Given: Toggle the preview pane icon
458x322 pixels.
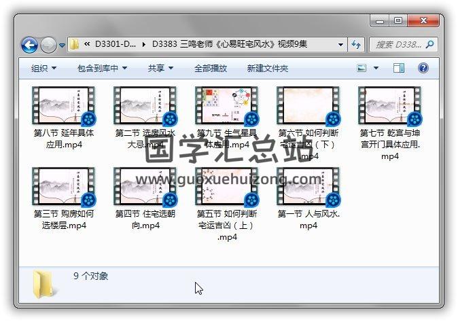Looking at the screenshot, I should click(399, 68).
